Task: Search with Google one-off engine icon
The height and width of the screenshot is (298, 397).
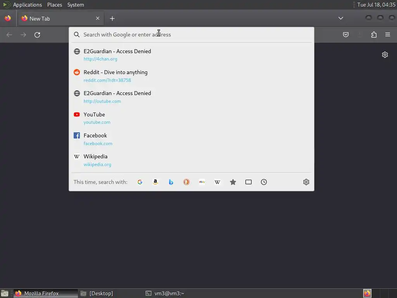Action: coord(140,182)
